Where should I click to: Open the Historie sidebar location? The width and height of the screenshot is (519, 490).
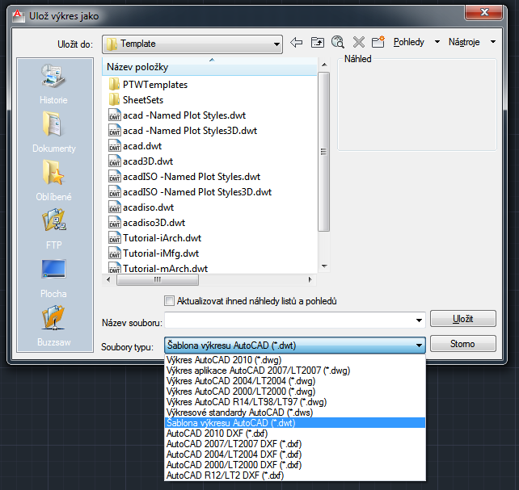tap(53, 84)
